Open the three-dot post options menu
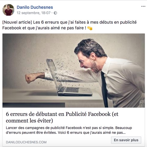Image resolution: width=147 pixels, height=147 pixels. coord(143,7)
